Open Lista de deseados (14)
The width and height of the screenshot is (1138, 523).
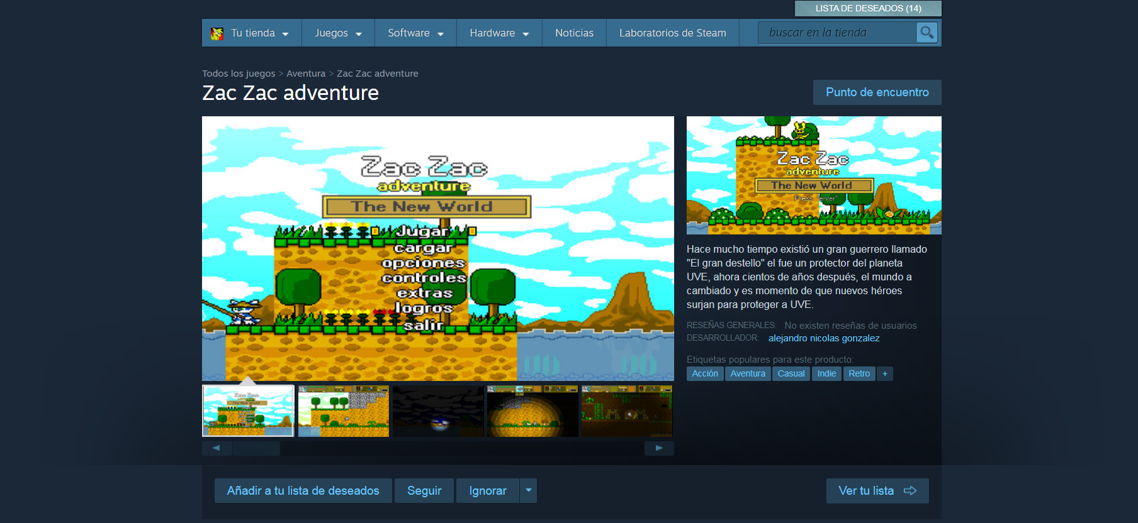(868, 8)
